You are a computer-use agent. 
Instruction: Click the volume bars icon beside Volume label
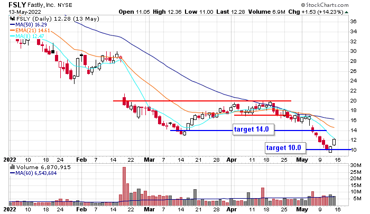click(x=13, y=167)
